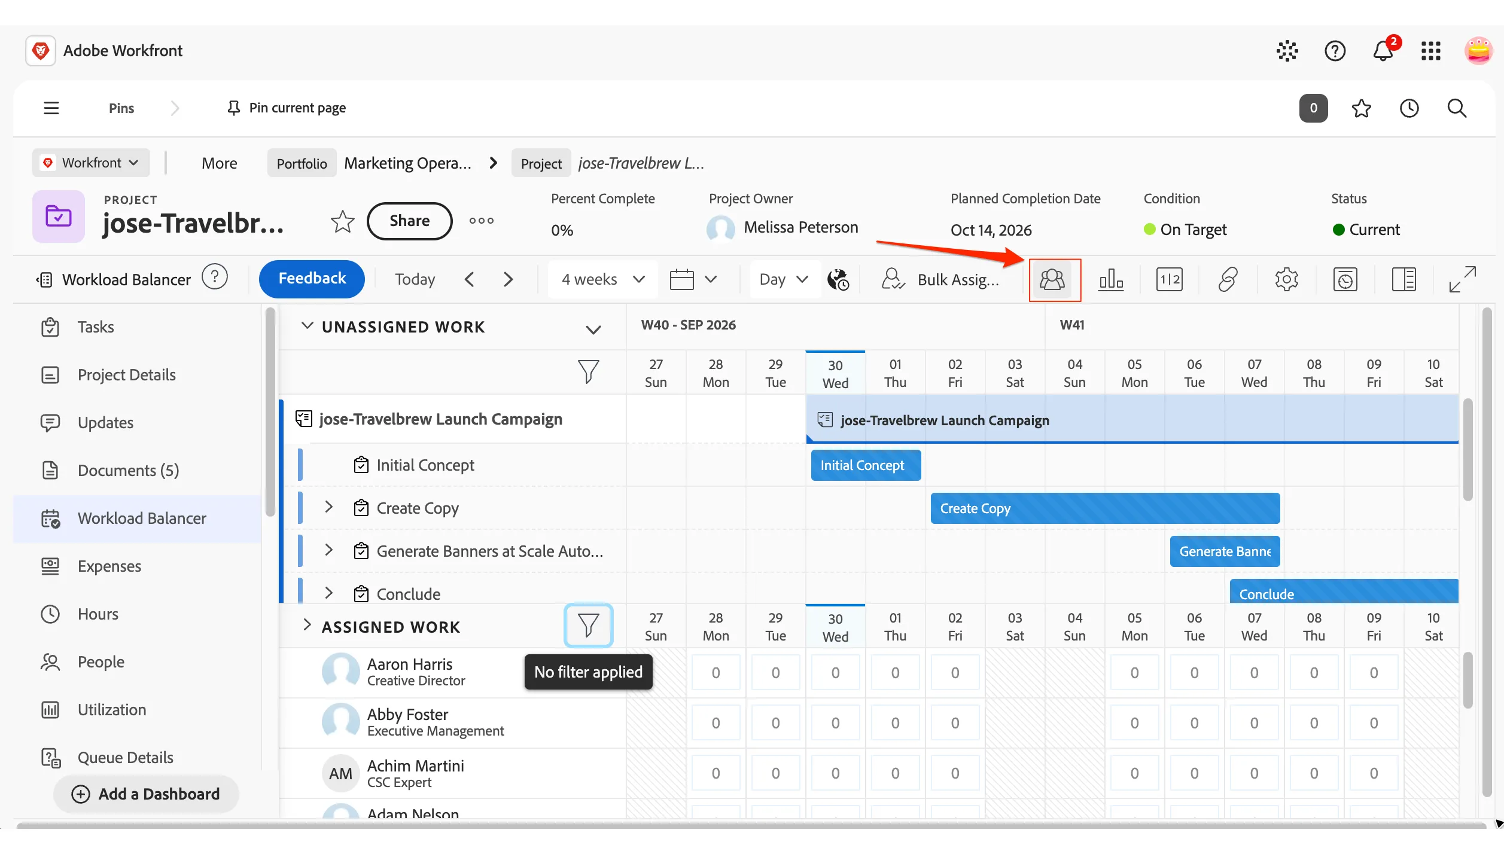Open the notifications bell
The image size is (1504, 854).
(x=1383, y=51)
